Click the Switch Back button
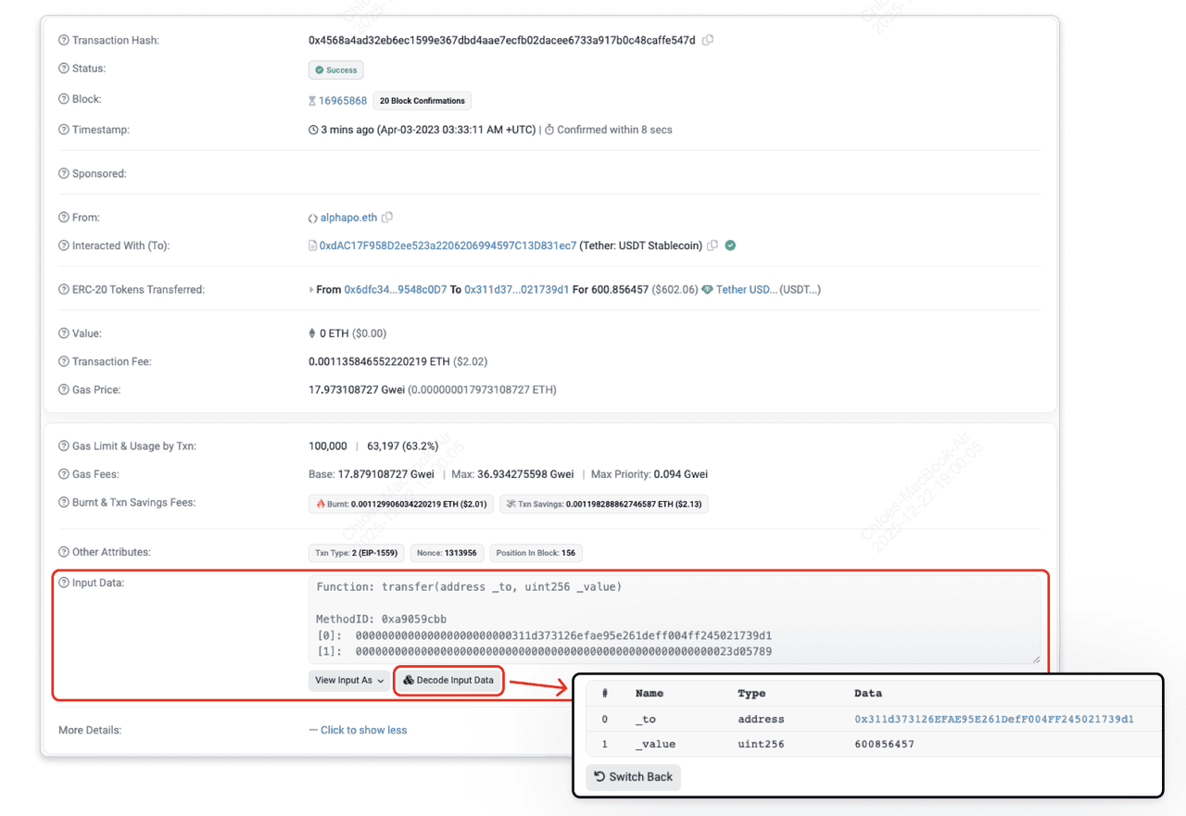The height and width of the screenshot is (816, 1186). pos(633,777)
